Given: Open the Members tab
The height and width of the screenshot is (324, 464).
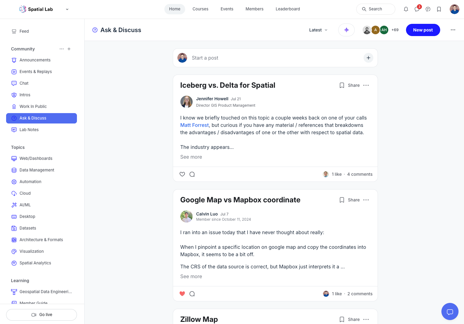Looking at the screenshot, I should [x=254, y=9].
